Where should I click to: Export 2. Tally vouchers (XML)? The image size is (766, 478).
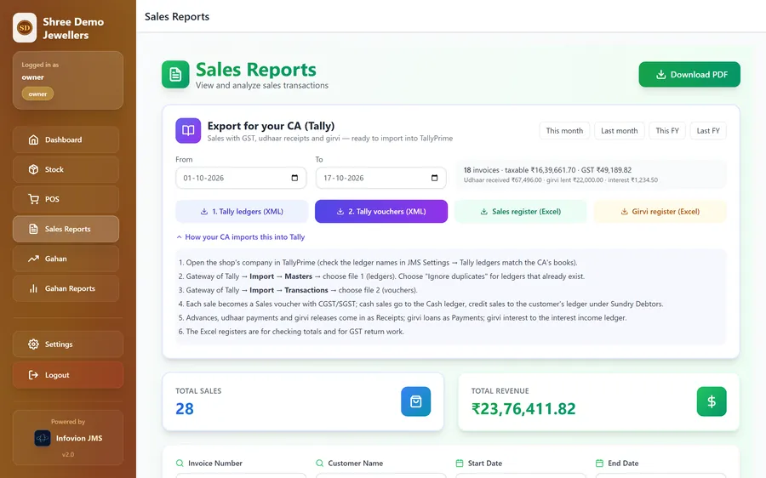click(381, 212)
